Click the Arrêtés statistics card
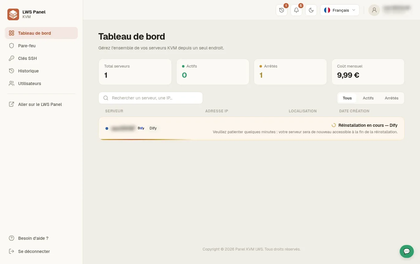 pos(290,72)
